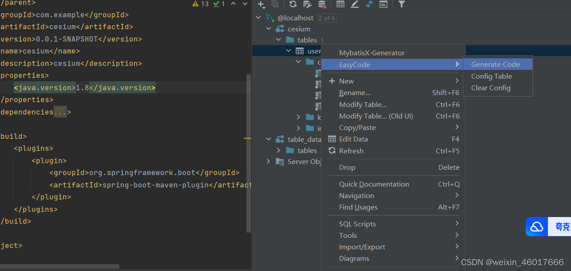Collapse the user table node

(x=289, y=51)
